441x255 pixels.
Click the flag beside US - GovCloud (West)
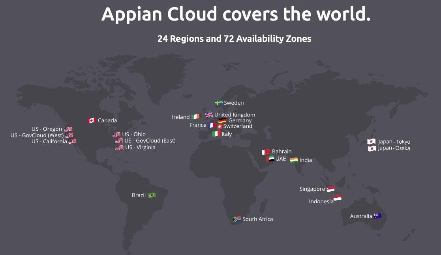[69, 135]
